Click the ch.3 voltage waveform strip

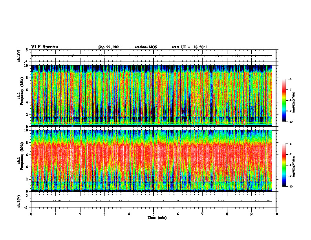154,201
